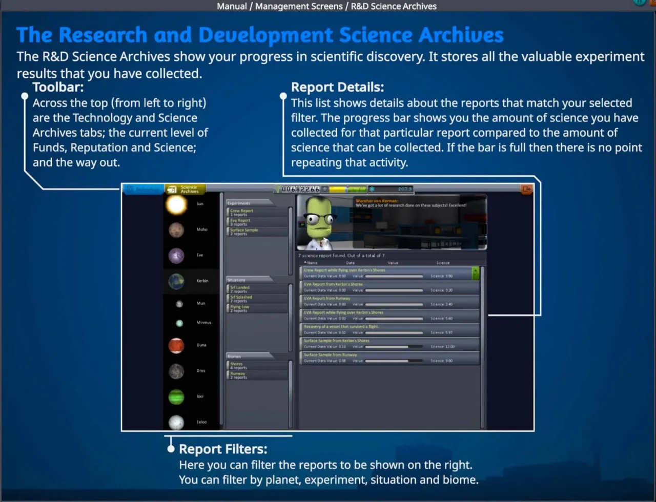This screenshot has width=656, height=502.
Task: Click the value bar for Surface Sample from Runway
Action: click(394, 361)
